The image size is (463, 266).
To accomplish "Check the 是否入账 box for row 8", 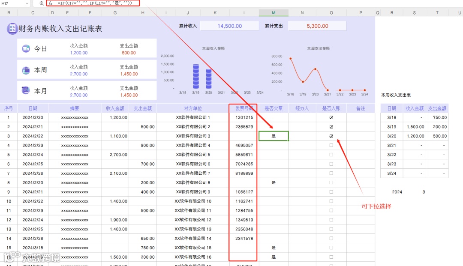I will pos(331,182).
